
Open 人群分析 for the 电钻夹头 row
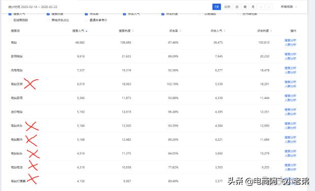[290, 128]
